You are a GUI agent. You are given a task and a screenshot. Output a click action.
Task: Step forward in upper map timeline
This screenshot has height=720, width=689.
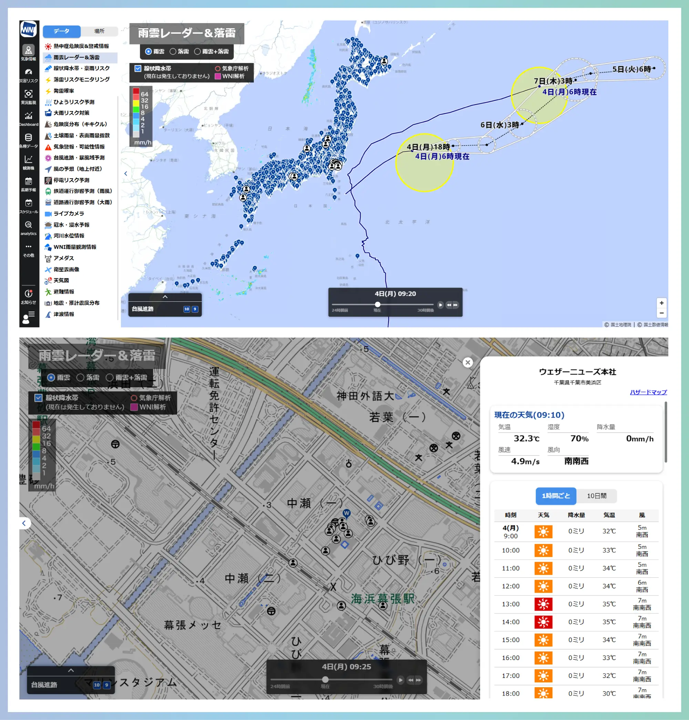[455, 304]
